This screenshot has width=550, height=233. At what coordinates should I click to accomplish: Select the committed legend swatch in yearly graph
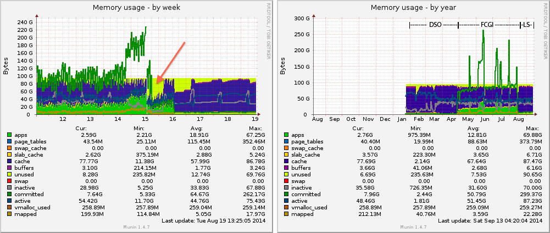(x=287, y=194)
